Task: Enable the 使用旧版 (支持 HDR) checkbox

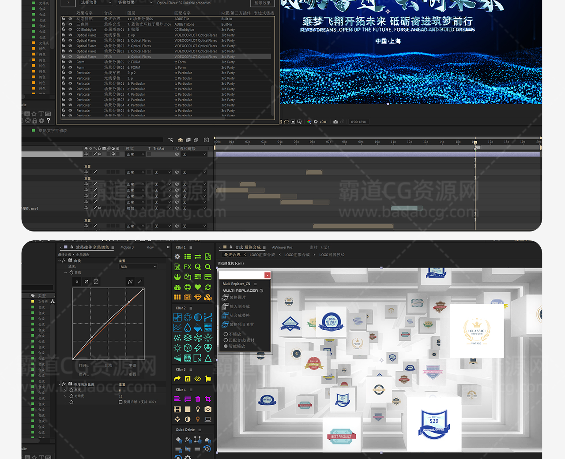Action: click(121, 402)
